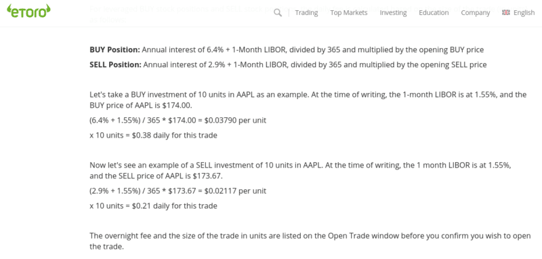Open the Trading menu
This screenshot has height=259, width=542.
click(x=306, y=13)
